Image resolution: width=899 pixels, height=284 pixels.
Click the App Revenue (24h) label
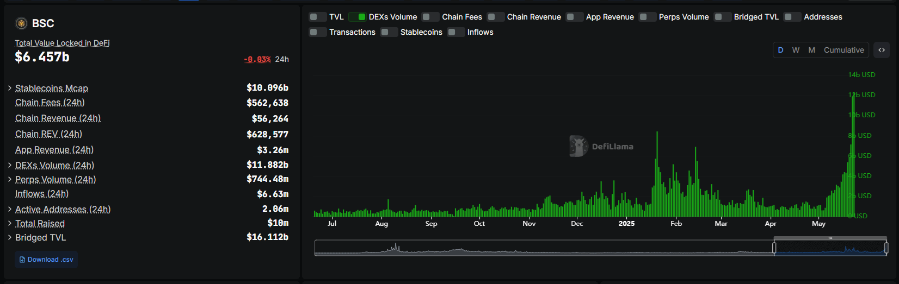pos(54,150)
